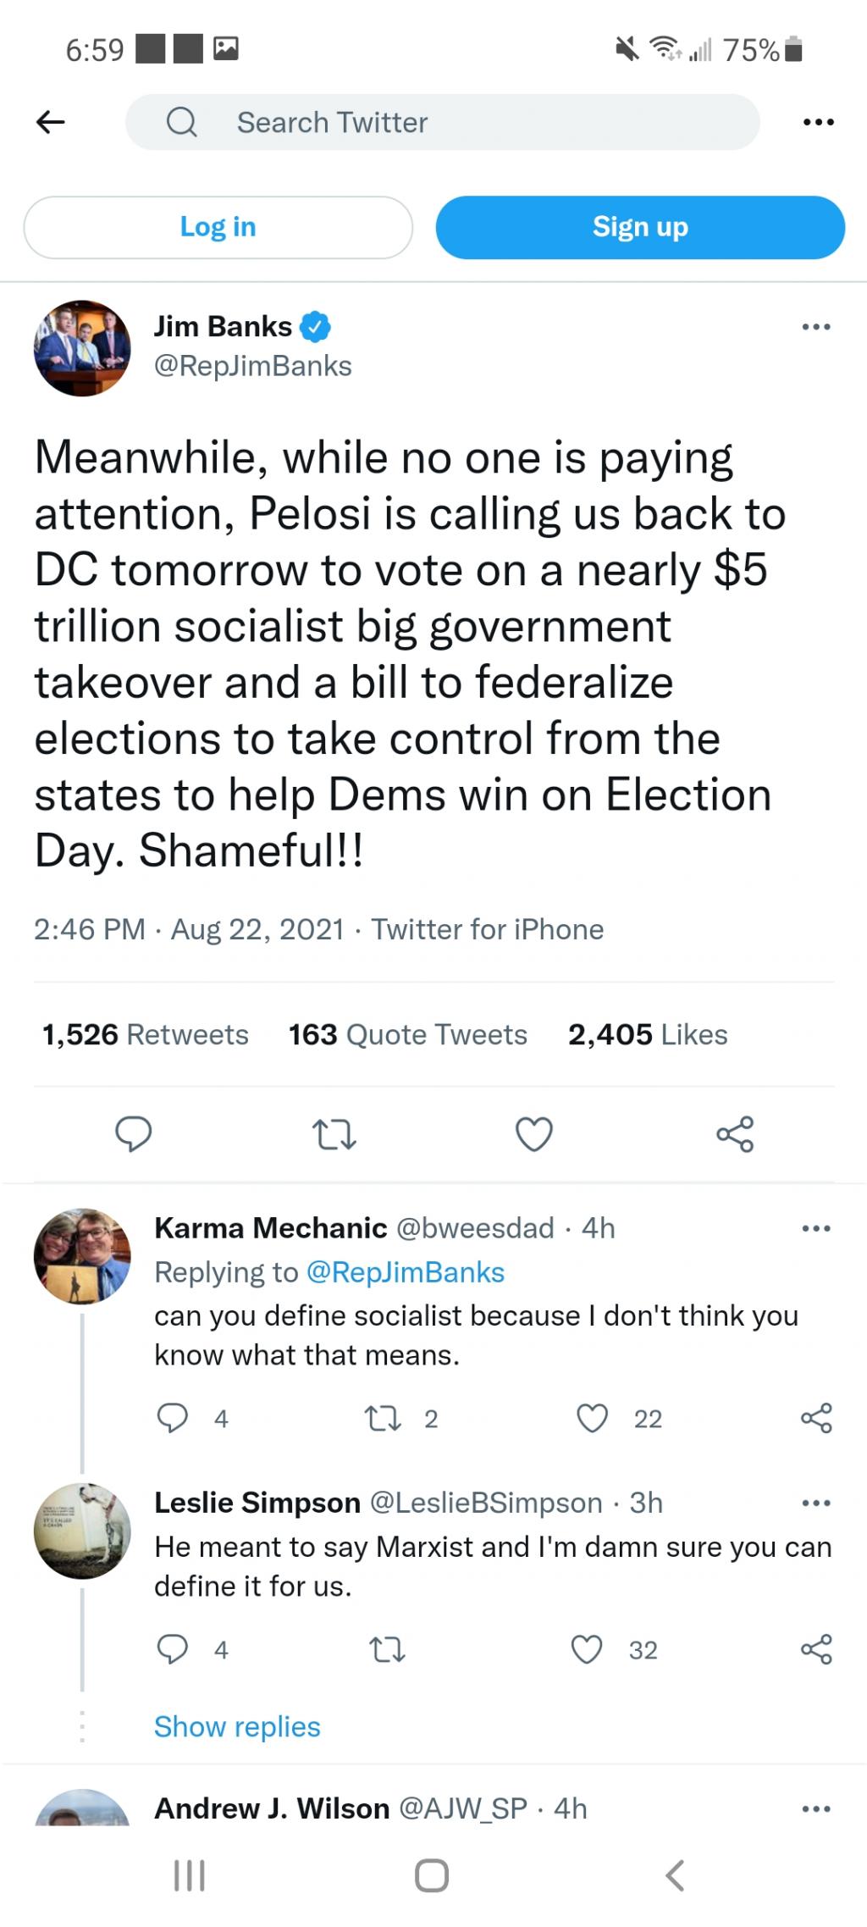Open Jim Banks profile picture
Image resolution: width=867 pixels, height=1927 pixels.
pos(82,348)
